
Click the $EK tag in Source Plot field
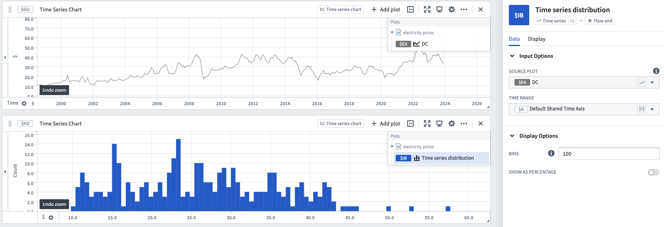click(x=522, y=82)
